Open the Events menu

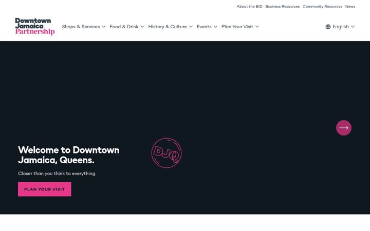pyautogui.click(x=204, y=27)
